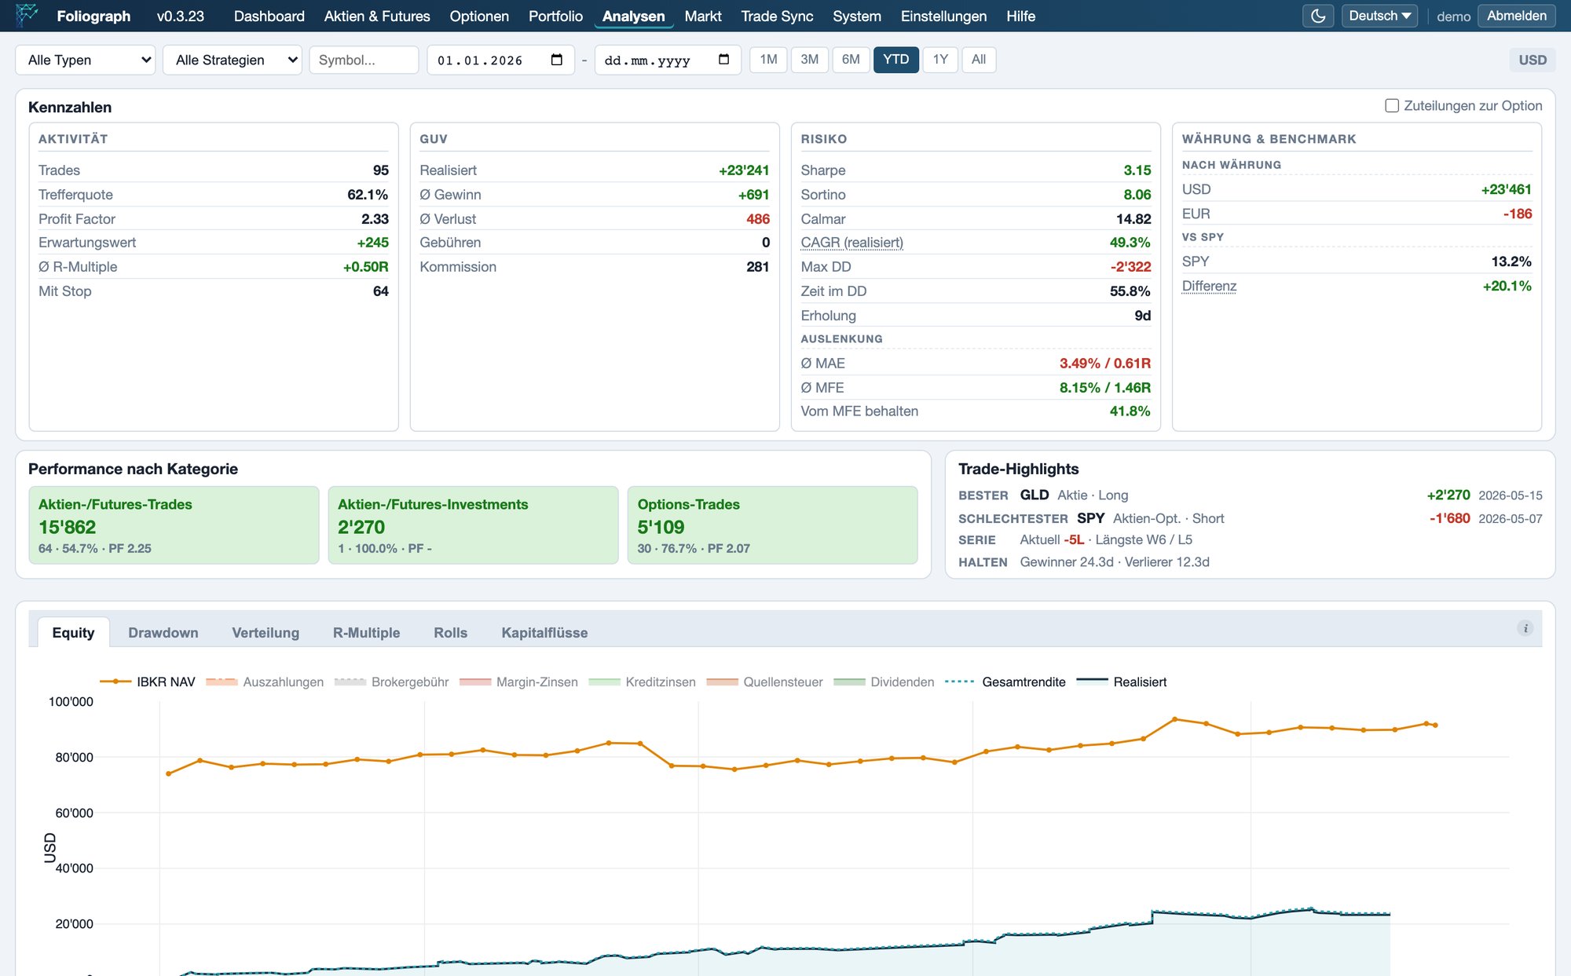Click the CAGR (realisiert) label
This screenshot has height=976, width=1571.
[x=852, y=243]
